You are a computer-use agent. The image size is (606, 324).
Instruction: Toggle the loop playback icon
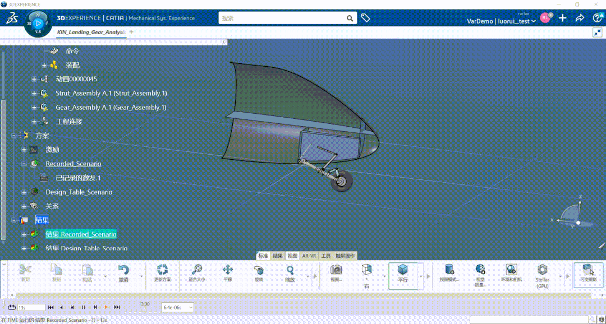pos(12,307)
